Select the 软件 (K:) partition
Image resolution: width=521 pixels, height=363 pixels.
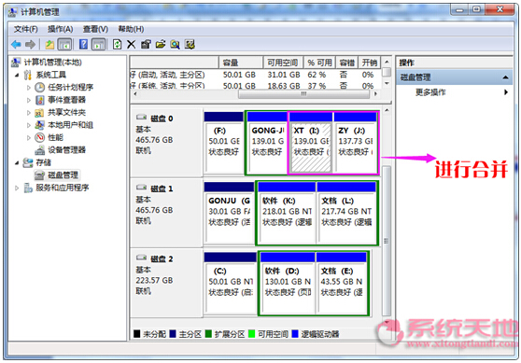point(287,212)
